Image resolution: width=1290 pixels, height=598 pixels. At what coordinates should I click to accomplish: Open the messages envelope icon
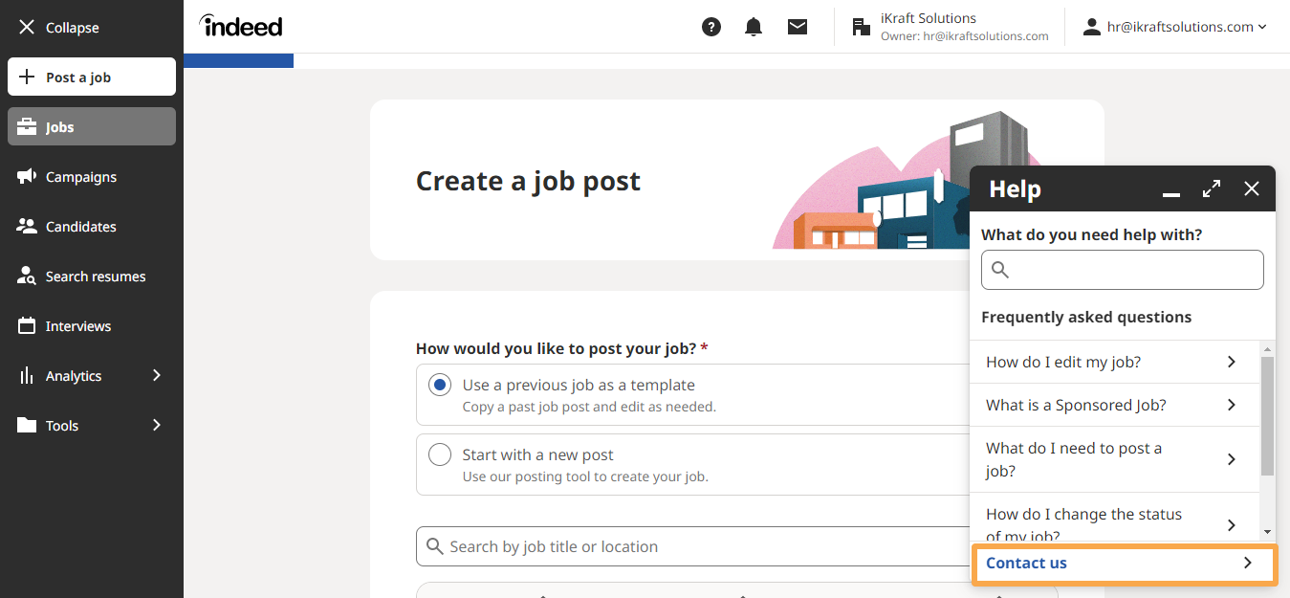click(798, 27)
